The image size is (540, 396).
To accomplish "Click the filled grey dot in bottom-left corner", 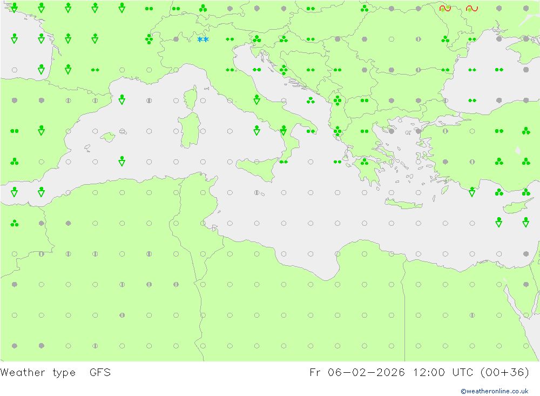I will 14,346.
